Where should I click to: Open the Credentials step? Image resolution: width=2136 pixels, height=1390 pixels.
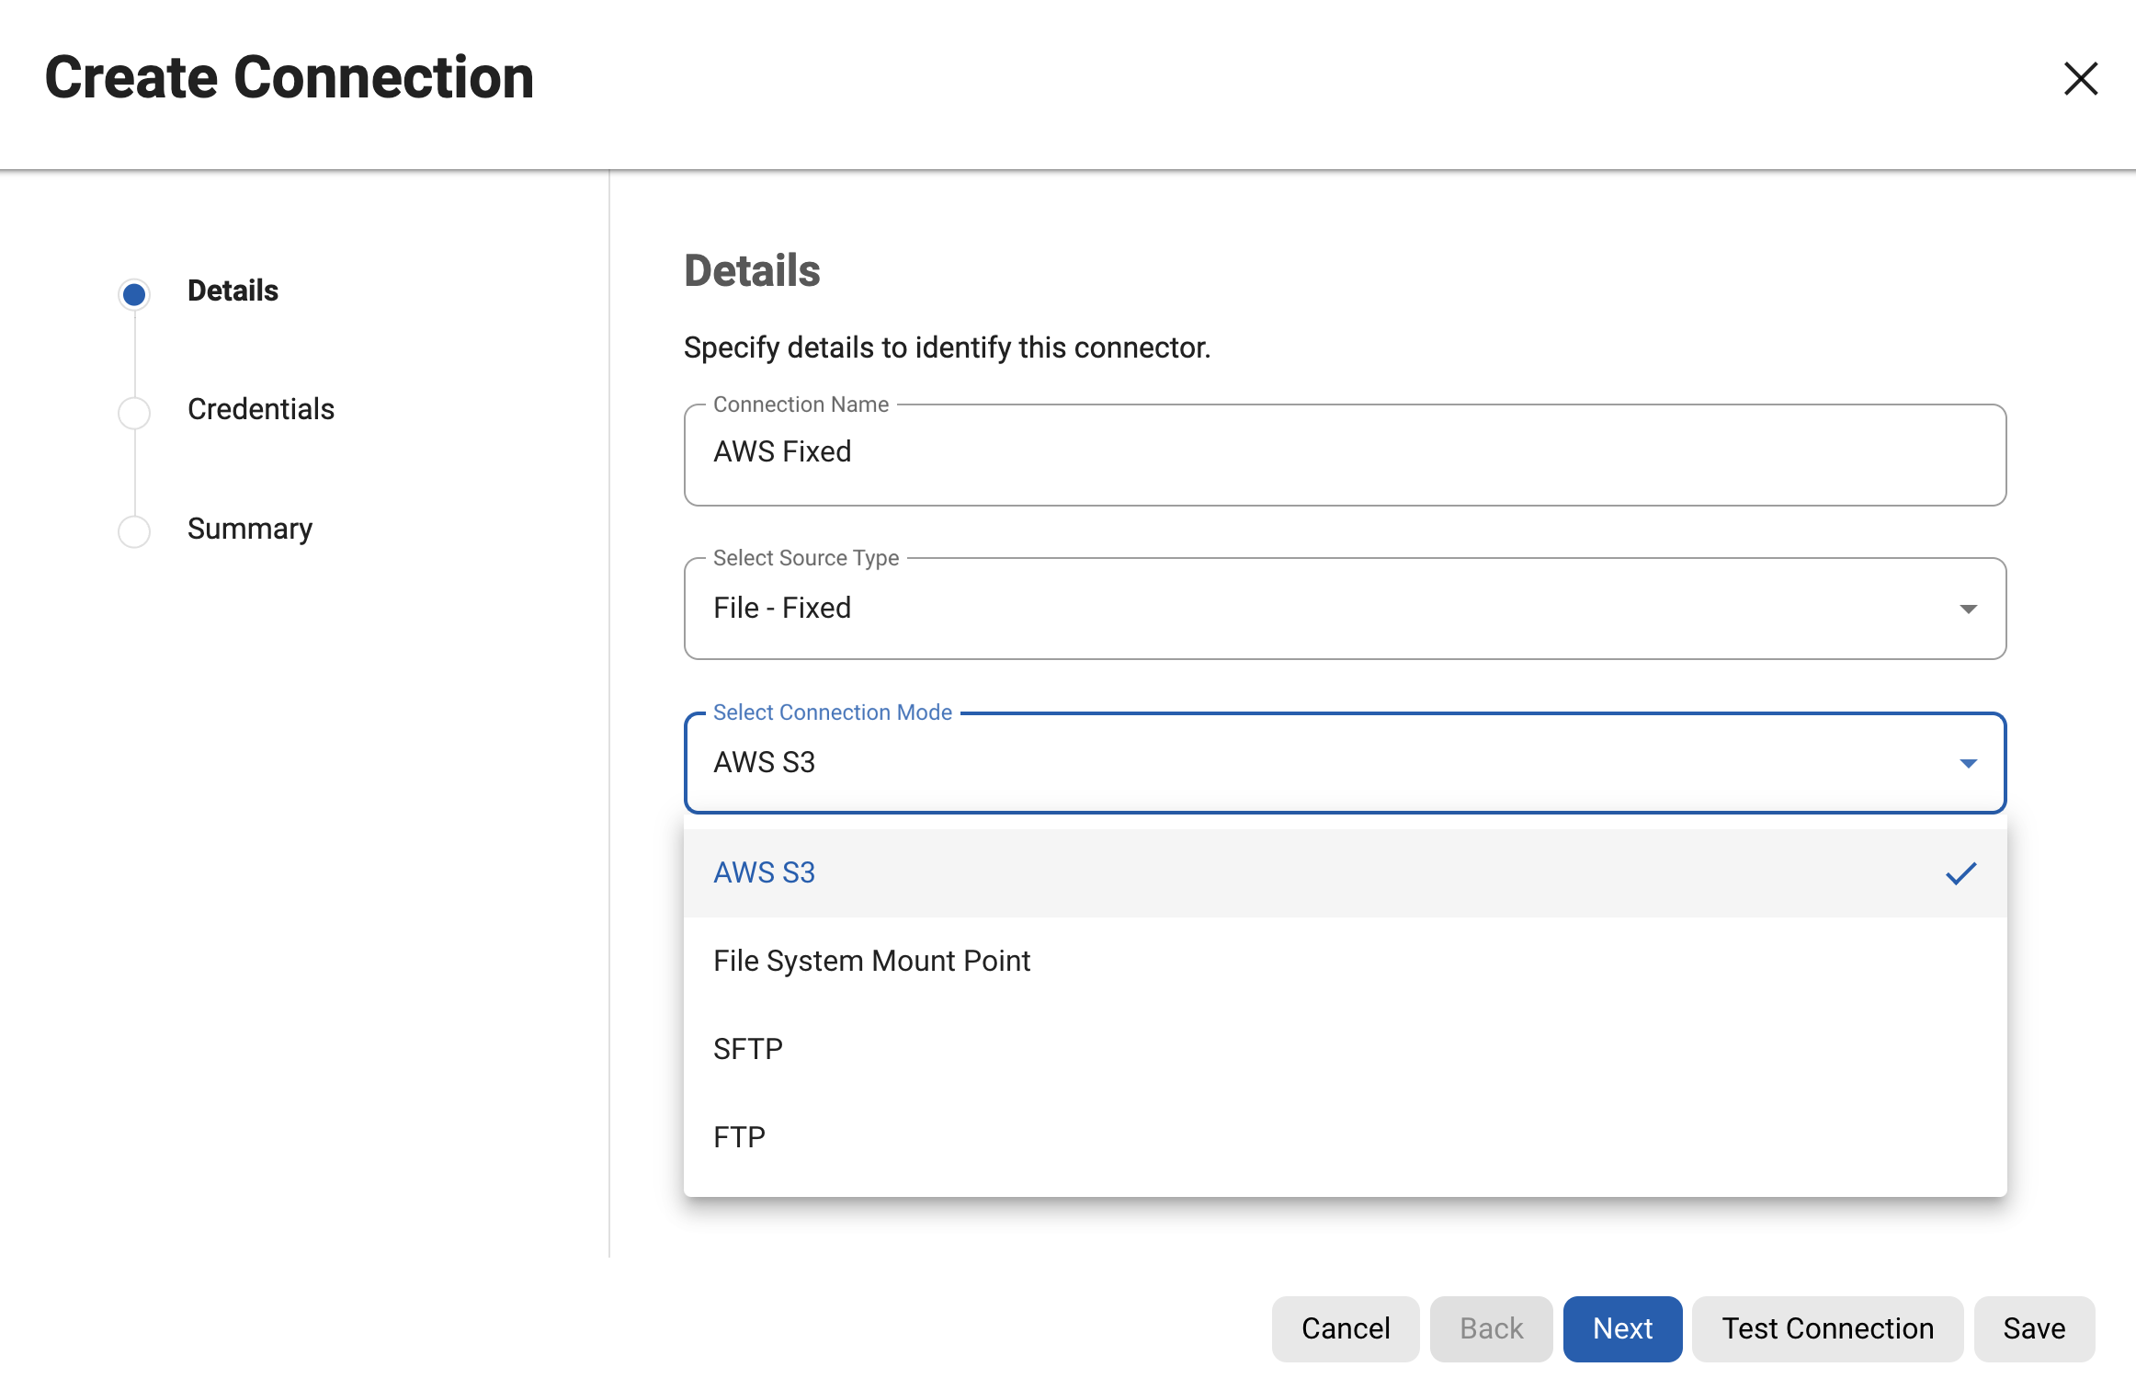coord(261,408)
